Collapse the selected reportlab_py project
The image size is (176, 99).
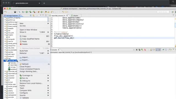tap(5, 61)
